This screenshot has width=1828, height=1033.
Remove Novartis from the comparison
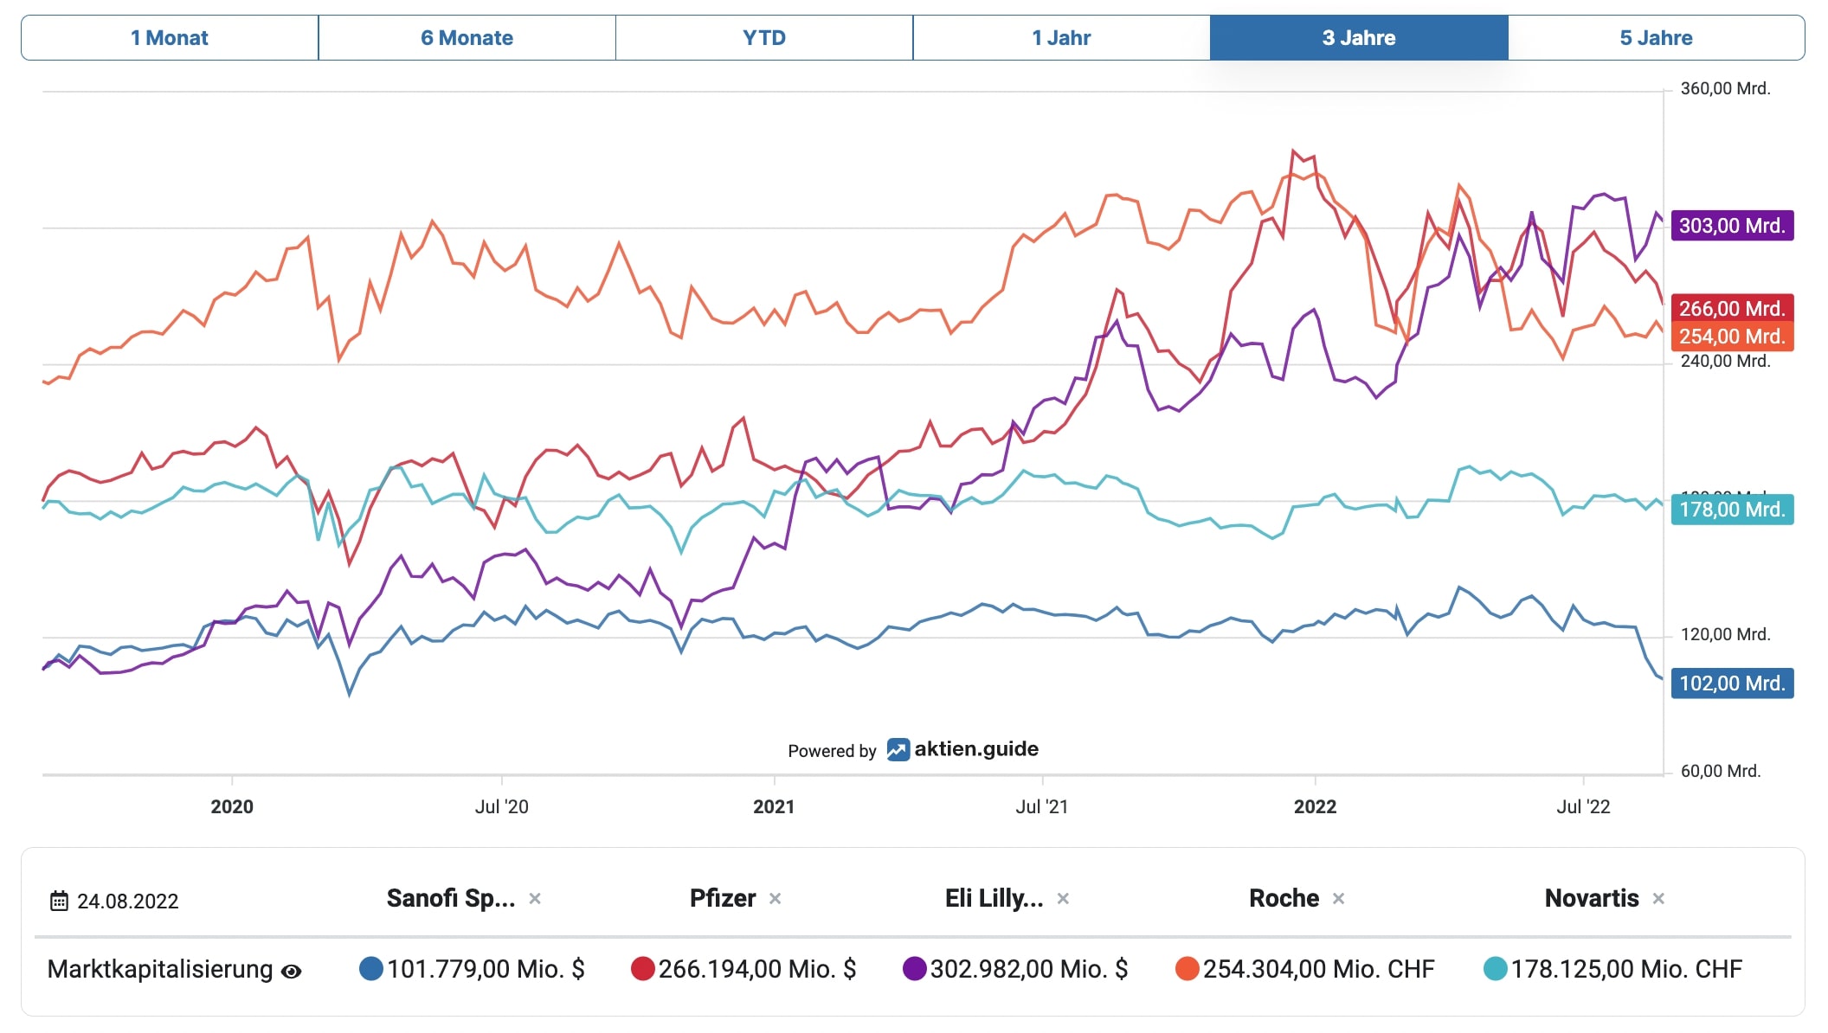pyautogui.click(x=1658, y=899)
